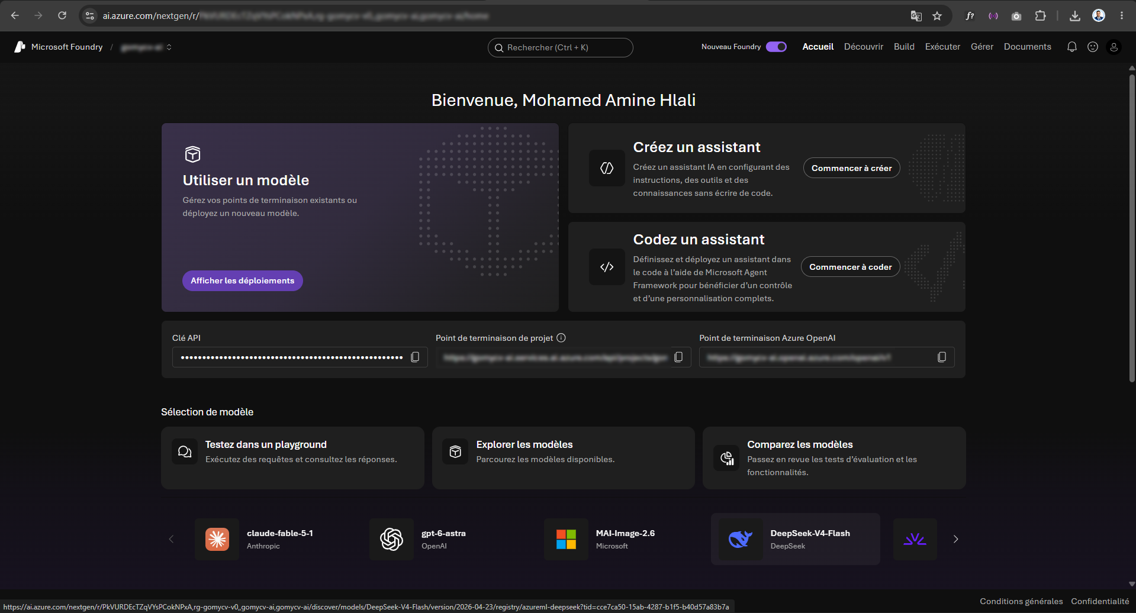Focus the Rechercher search box
Image resolution: width=1136 pixels, height=613 pixels.
point(560,47)
